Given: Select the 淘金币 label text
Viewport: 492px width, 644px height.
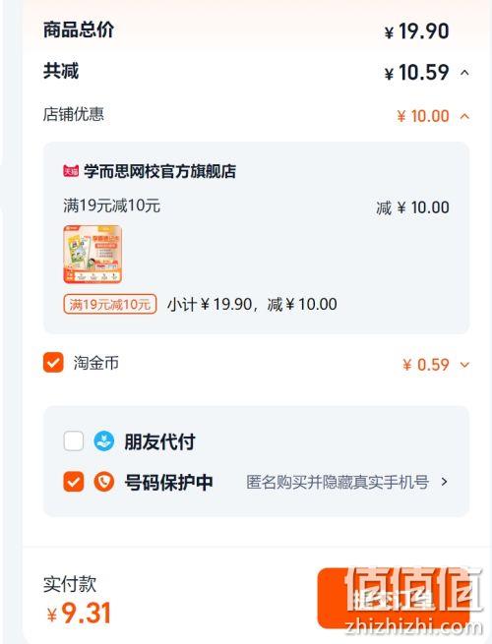Looking at the screenshot, I should 96,363.
